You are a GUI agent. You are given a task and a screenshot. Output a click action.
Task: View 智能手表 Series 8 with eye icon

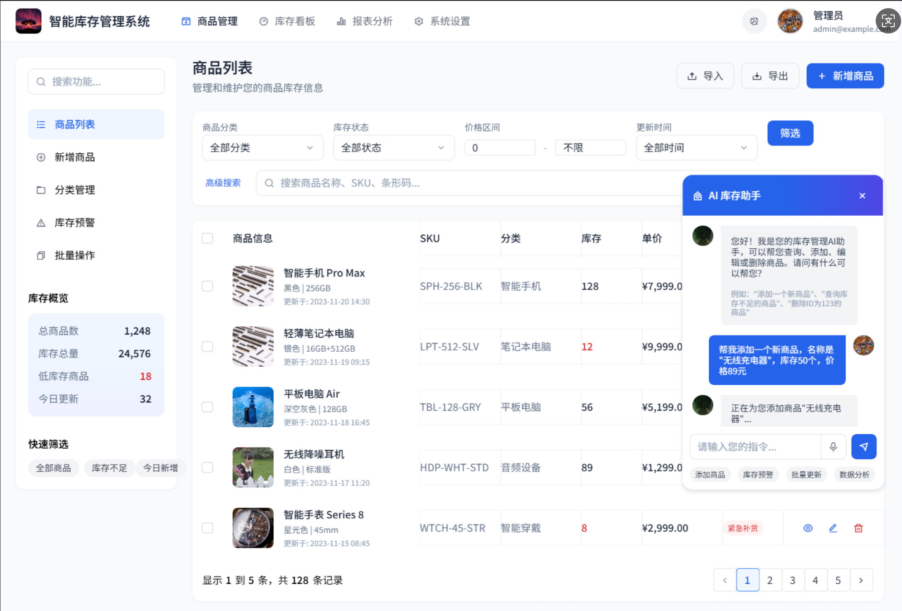(808, 528)
